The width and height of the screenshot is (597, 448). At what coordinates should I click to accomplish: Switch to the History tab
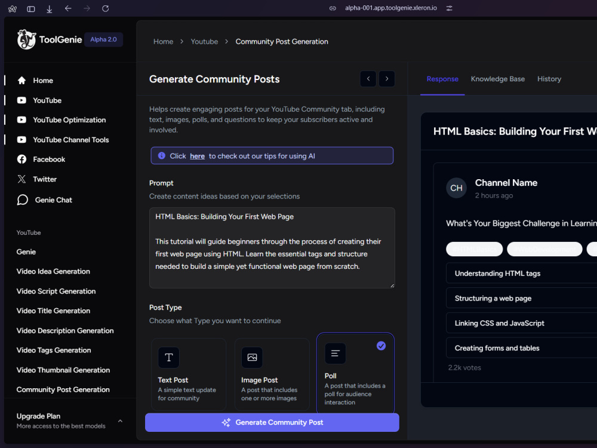(x=549, y=79)
